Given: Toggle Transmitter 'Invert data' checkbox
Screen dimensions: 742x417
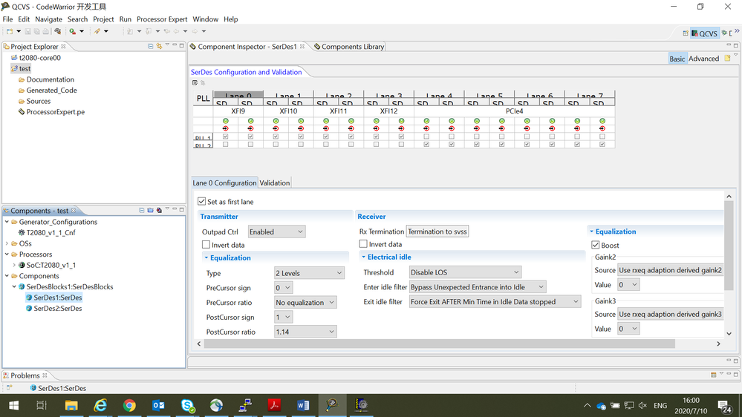Looking at the screenshot, I should pyautogui.click(x=206, y=244).
